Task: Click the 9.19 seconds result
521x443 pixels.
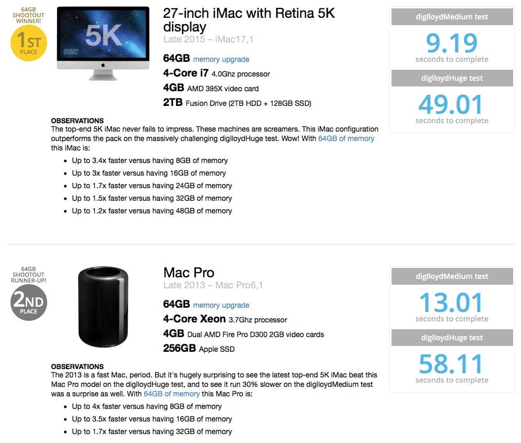Action: coord(452,44)
